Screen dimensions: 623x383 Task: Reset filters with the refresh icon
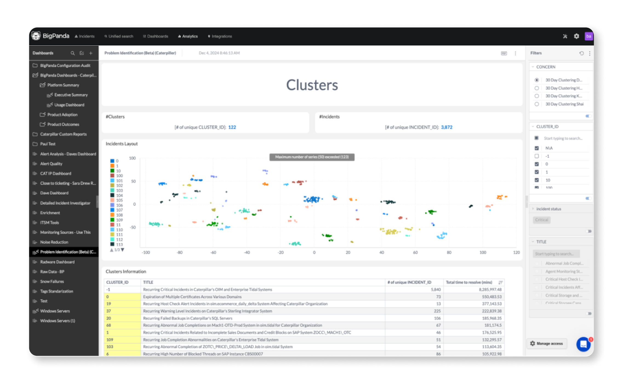coord(581,53)
